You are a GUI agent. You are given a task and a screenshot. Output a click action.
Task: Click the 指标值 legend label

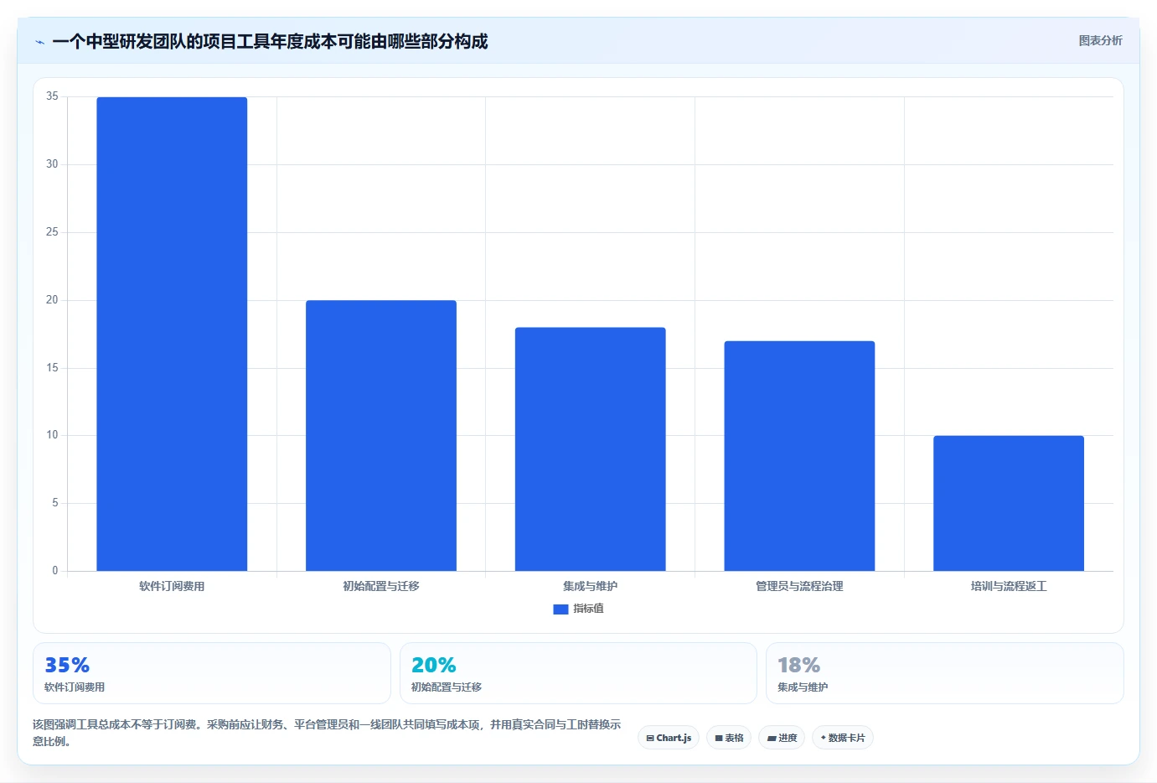coord(588,609)
